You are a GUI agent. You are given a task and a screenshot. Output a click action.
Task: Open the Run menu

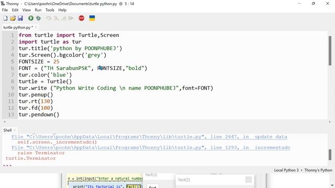pyautogui.click(x=38, y=10)
